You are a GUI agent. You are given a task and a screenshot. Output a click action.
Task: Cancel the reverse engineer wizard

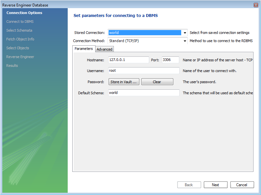(242, 185)
